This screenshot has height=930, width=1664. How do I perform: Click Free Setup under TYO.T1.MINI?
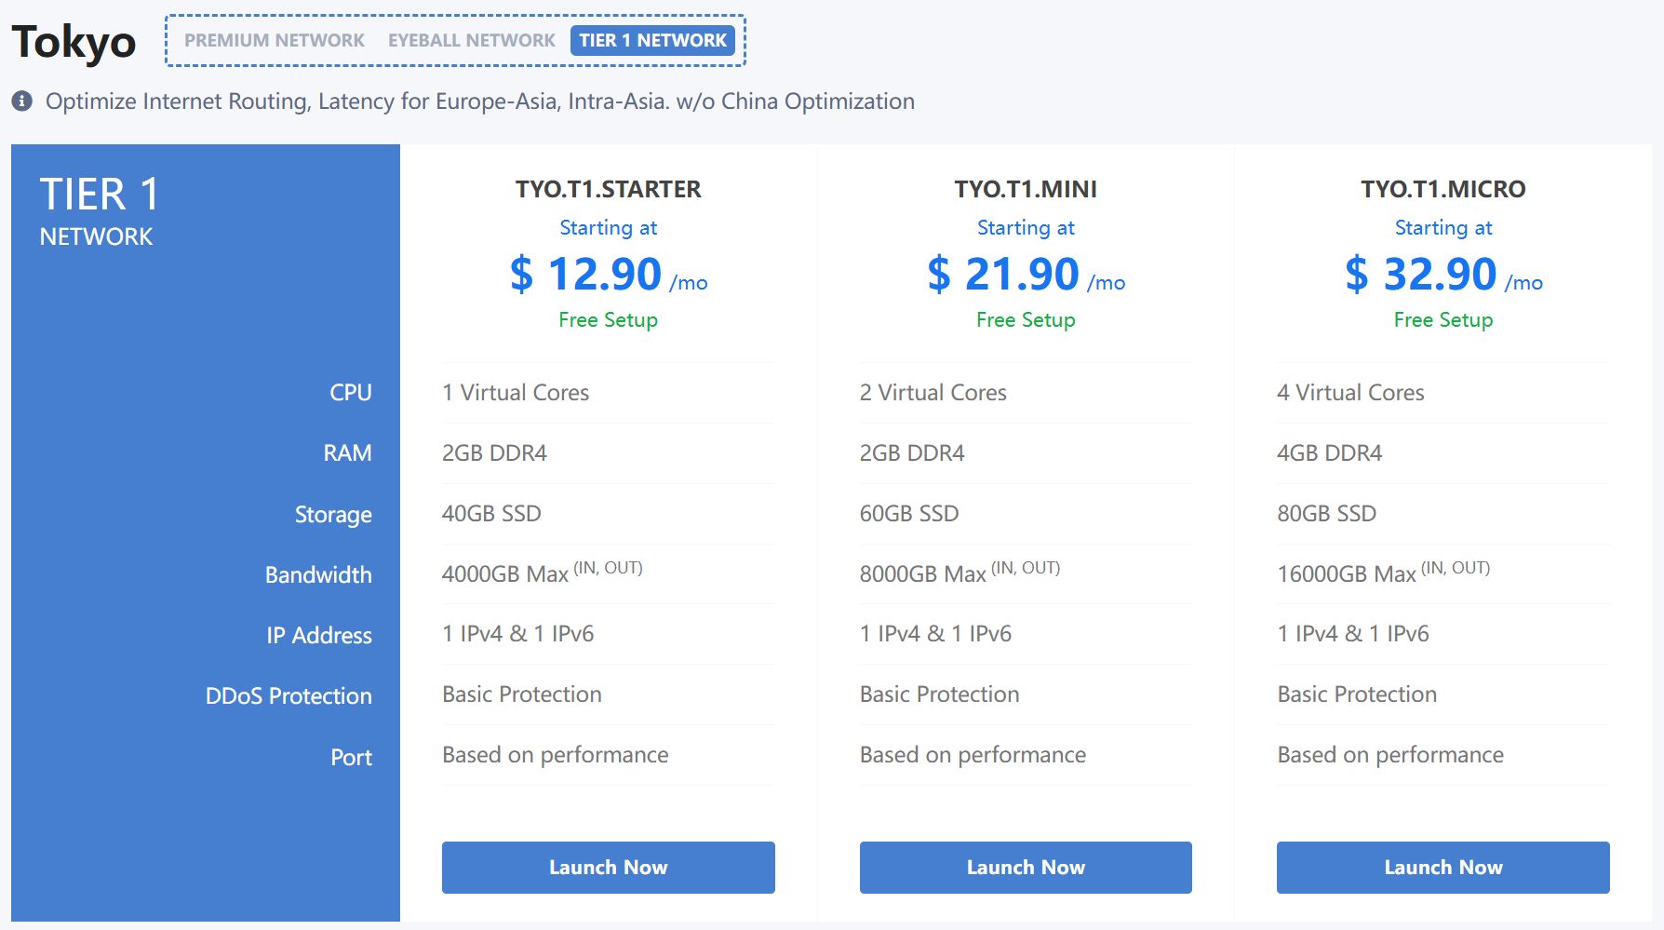click(1026, 320)
